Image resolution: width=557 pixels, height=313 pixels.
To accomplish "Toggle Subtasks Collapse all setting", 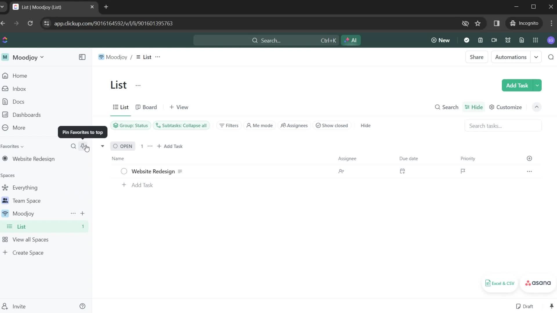I will click(x=182, y=125).
